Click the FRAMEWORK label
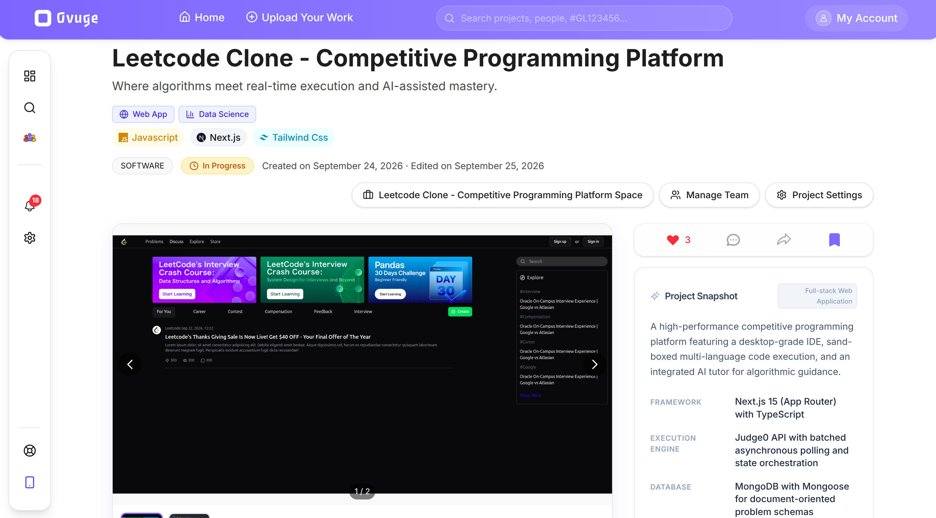Image resolution: width=936 pixels, height=518 pixels. pos(676,402)
